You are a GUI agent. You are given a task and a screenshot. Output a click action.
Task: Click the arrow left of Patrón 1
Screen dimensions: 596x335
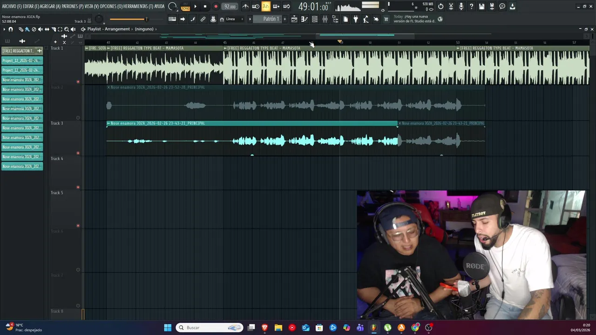[x=250, y=19]
